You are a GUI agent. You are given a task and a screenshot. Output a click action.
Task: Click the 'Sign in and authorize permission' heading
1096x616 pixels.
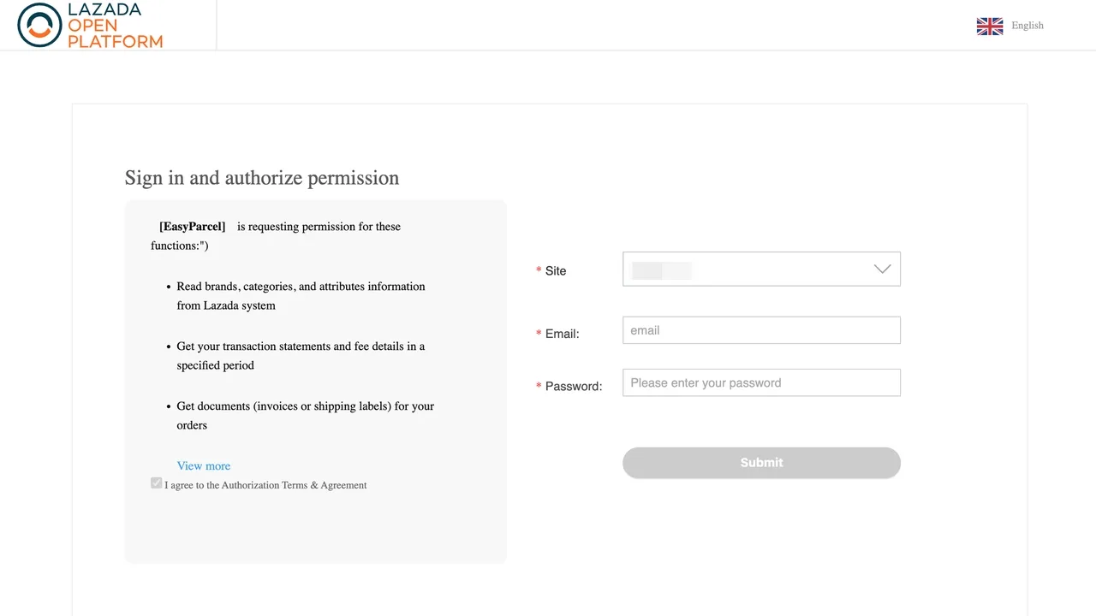point(262,178)
